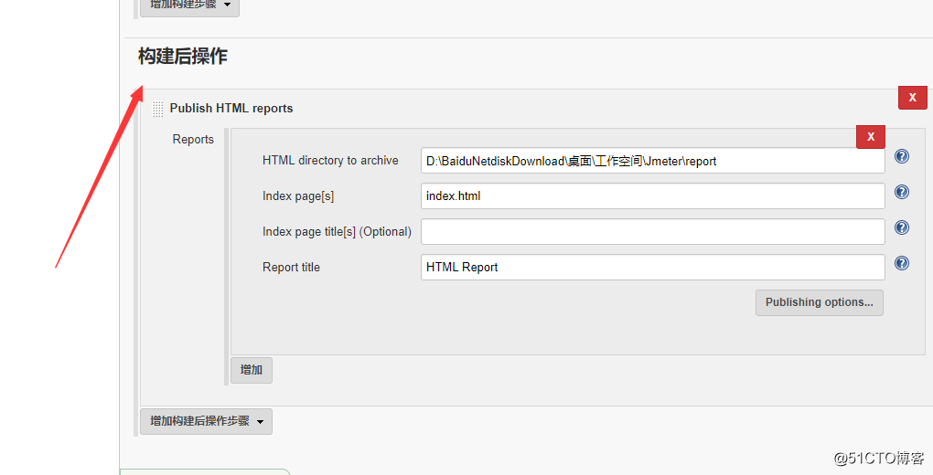Click the Report title field showing HTML Report

(653, 267)
